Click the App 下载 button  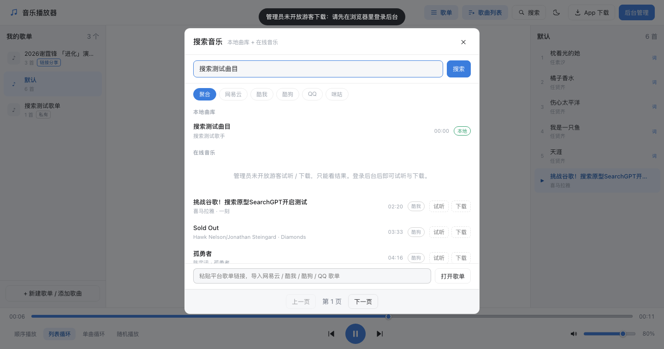[x=592, y=12]
